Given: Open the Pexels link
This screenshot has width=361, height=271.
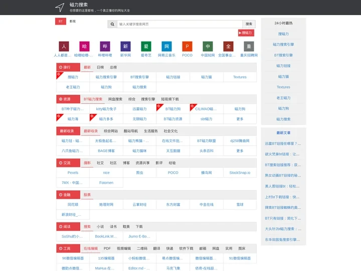Looking at the screenshot, I should [73, 173].
